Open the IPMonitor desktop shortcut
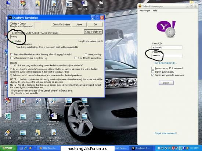Image resolution: width=202 pixels, height=151 pixels. tap(54, 104)
